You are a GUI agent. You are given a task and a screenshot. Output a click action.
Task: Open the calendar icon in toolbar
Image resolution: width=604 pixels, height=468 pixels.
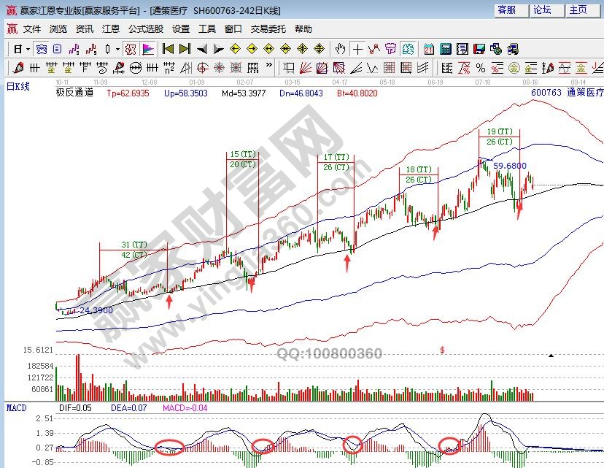pos(428,49)
